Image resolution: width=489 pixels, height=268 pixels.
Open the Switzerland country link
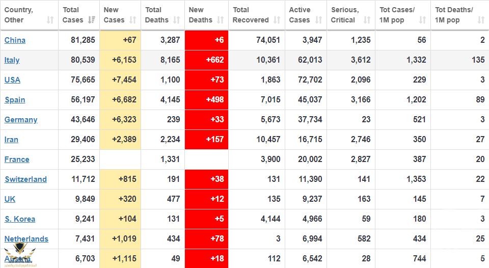25,179
